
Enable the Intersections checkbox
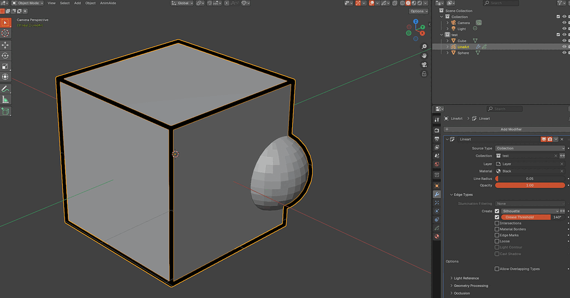point(497,223)
